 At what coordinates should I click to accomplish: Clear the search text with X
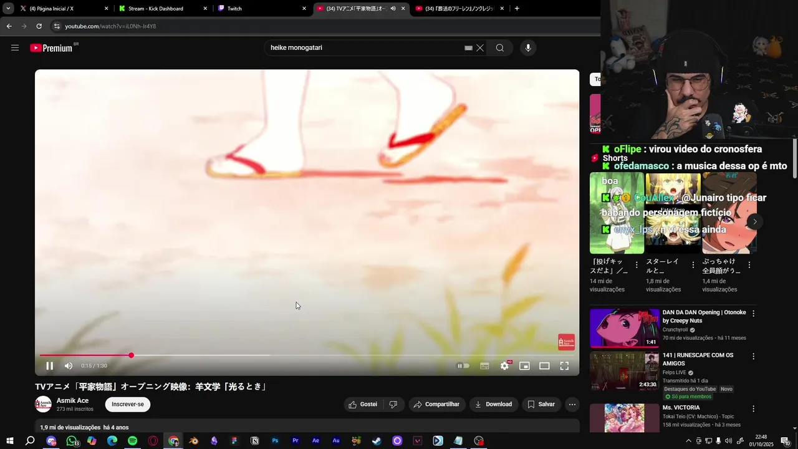[480, 48]
